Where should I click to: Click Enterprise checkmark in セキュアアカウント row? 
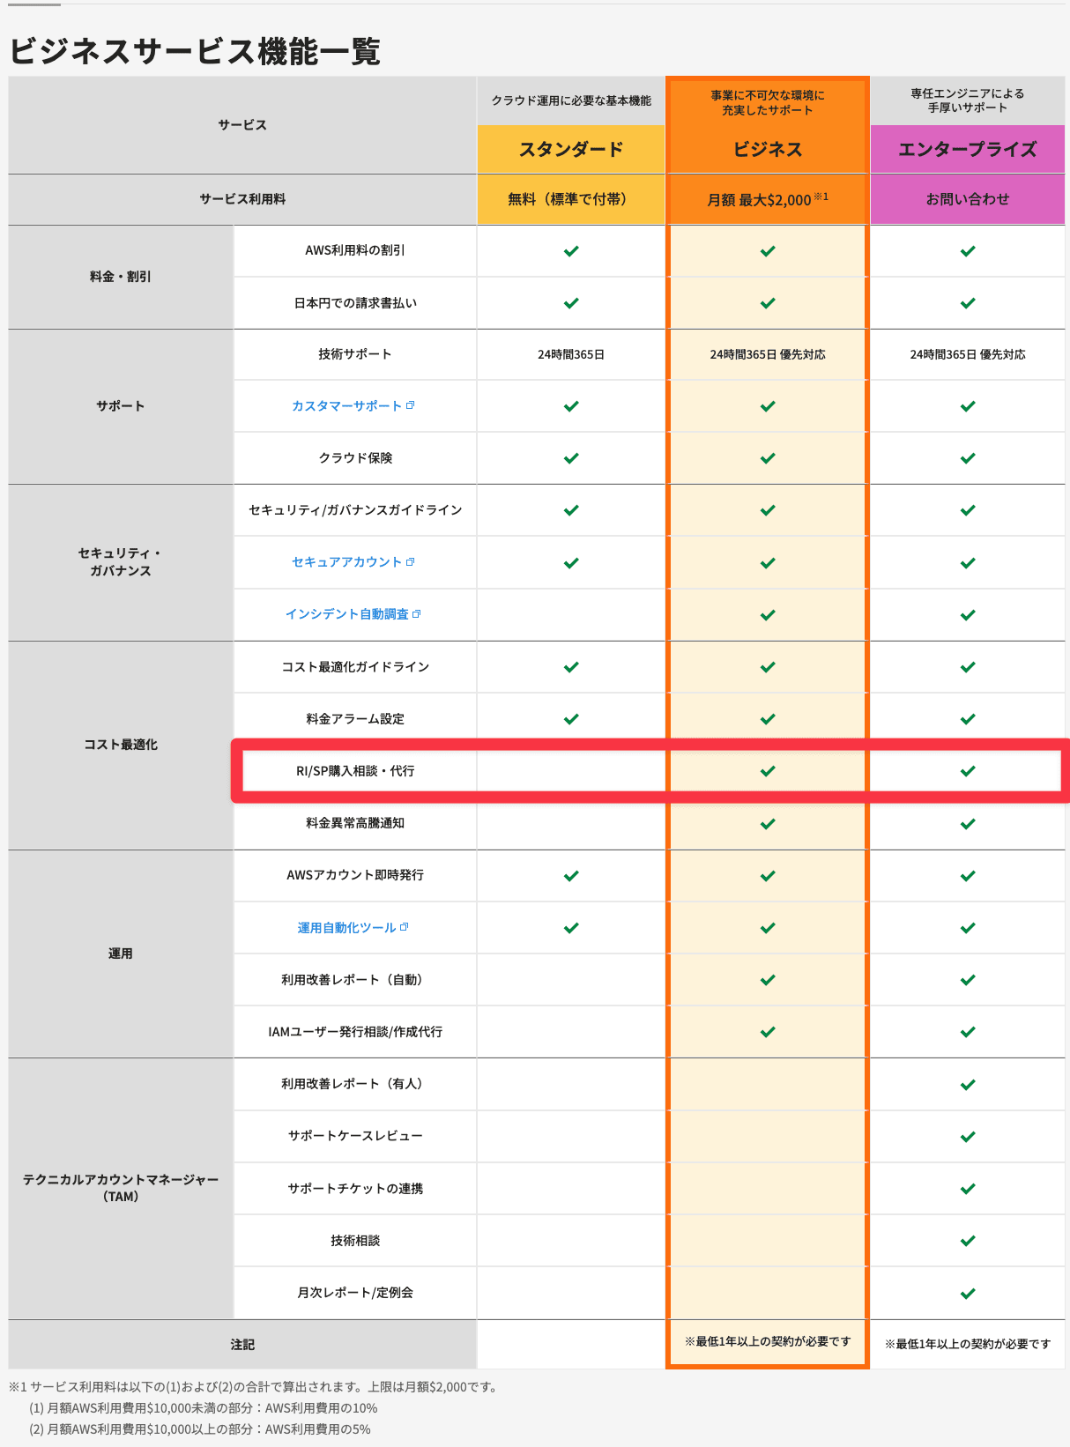click(x=968, y=563)
